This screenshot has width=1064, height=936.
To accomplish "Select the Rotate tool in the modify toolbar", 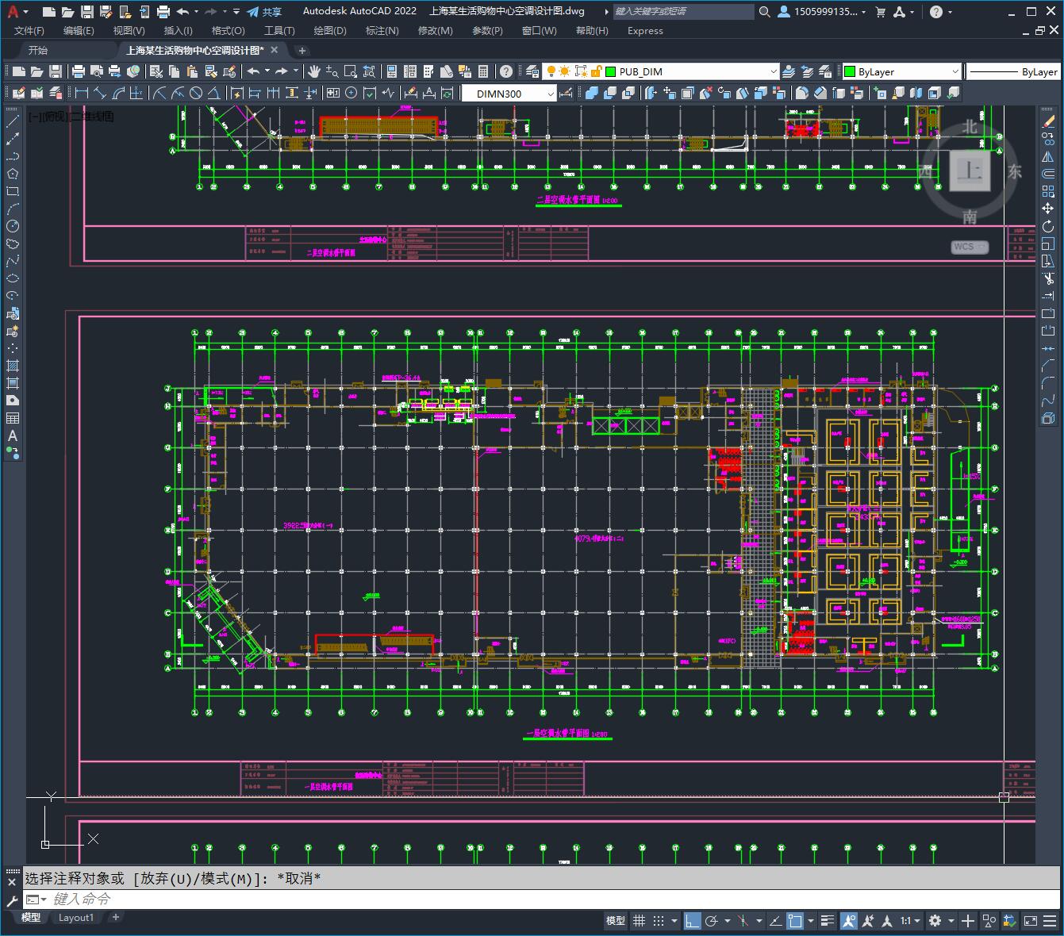I will (x=1048, y=227).
